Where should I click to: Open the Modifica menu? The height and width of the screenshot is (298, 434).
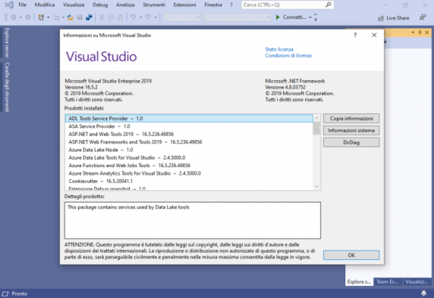click(x=45, y=5)
